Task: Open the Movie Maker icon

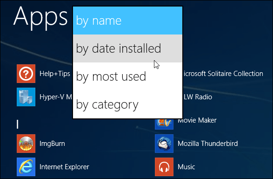Action: point(164,124)
